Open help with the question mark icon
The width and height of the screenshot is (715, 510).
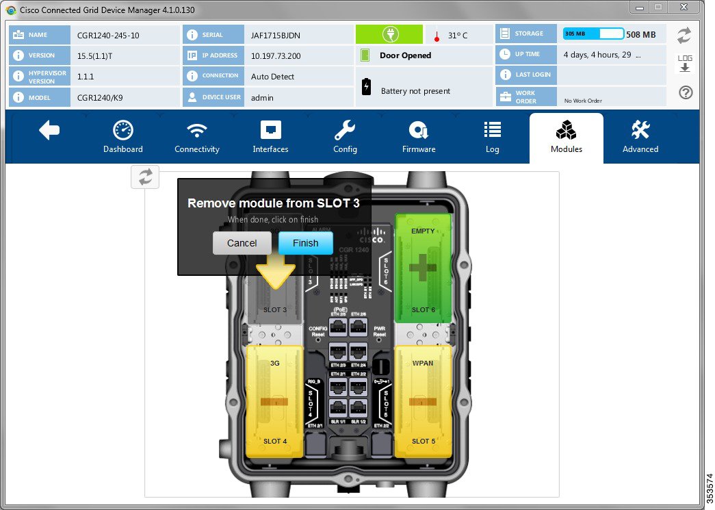click(686, 92)
